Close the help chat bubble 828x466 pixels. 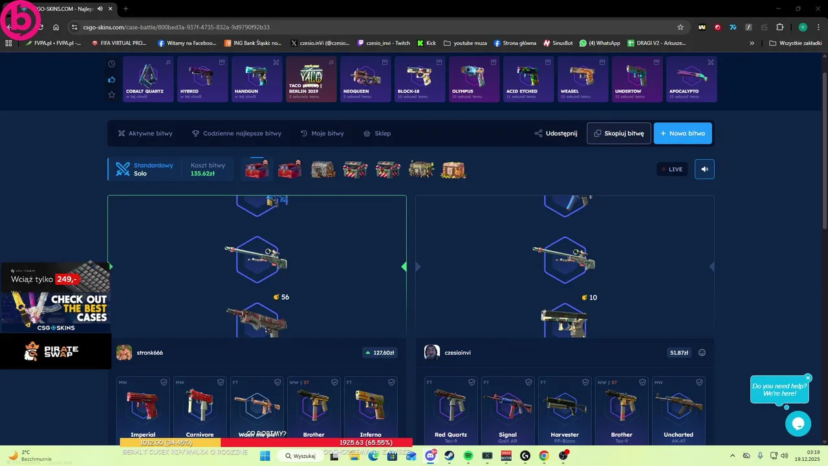pos(808,378)
